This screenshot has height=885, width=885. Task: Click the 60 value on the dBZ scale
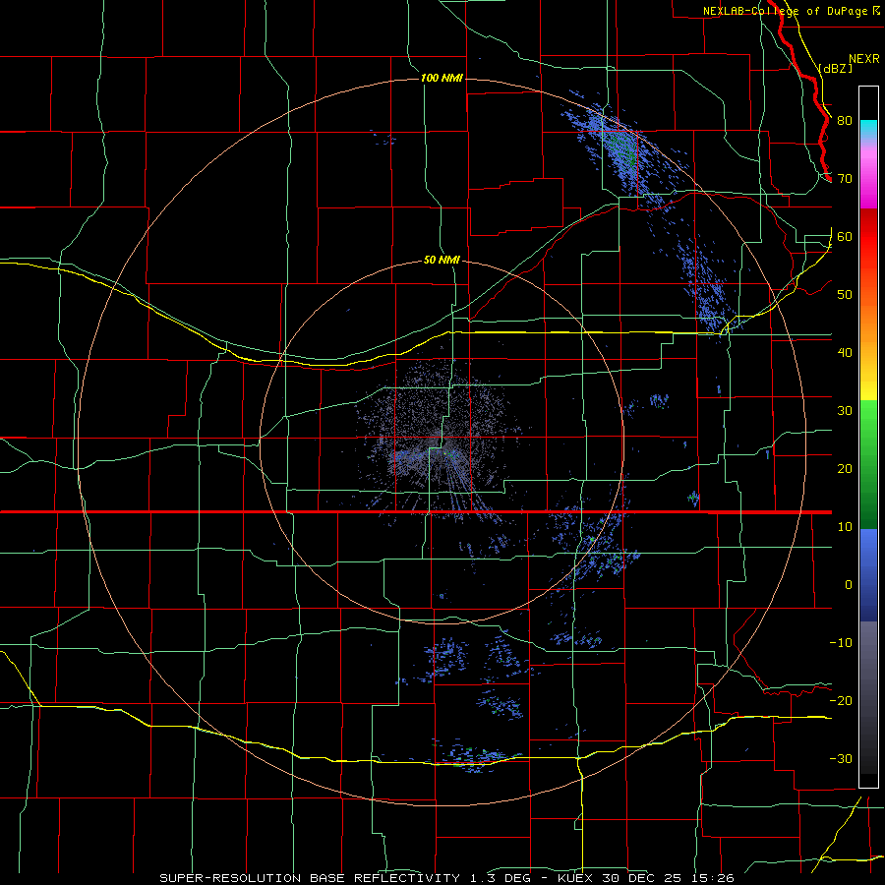[x=845, y=236]
